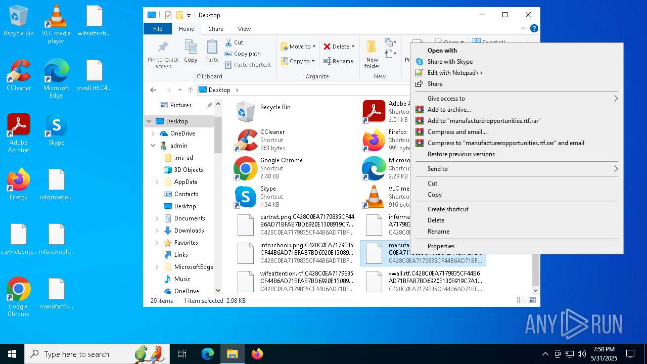Image resolution: width=647 pixels, height=364 pixels.
Task: Click the Up one level arrow
Action: 191,90
